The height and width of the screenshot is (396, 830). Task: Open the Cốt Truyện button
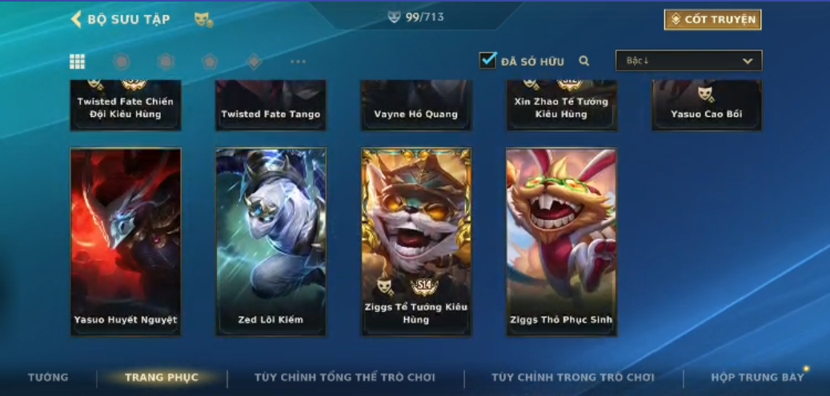[x=712, y=19]
